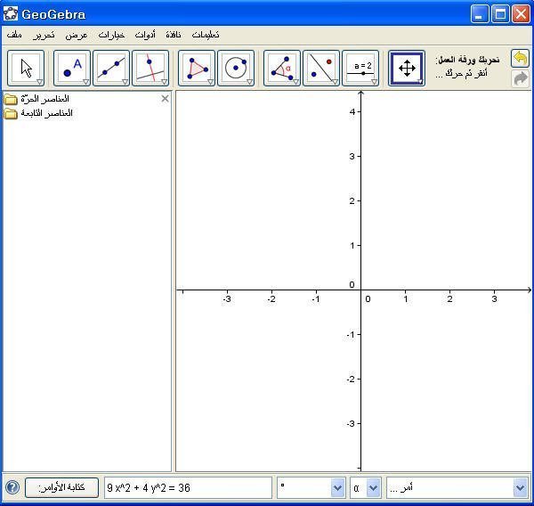
Task: Select the Move arrow pointer tool
Action: point(26,69)
